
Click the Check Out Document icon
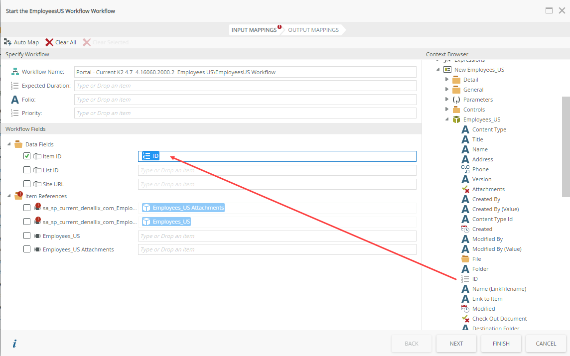point(465,319)
